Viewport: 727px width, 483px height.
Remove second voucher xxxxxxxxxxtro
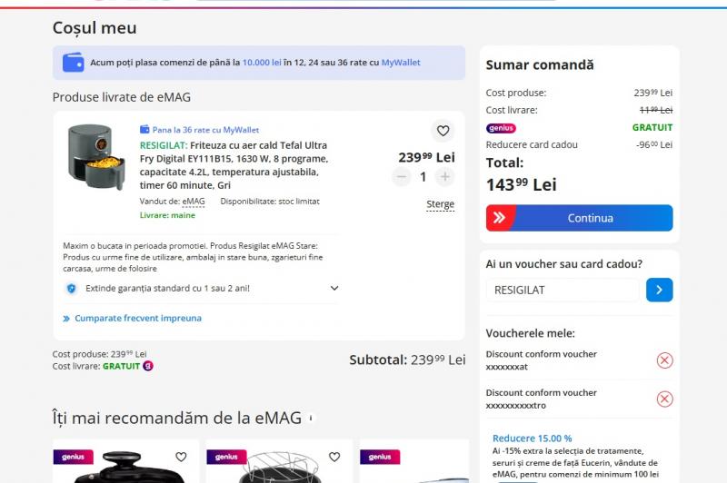point(664,399)
